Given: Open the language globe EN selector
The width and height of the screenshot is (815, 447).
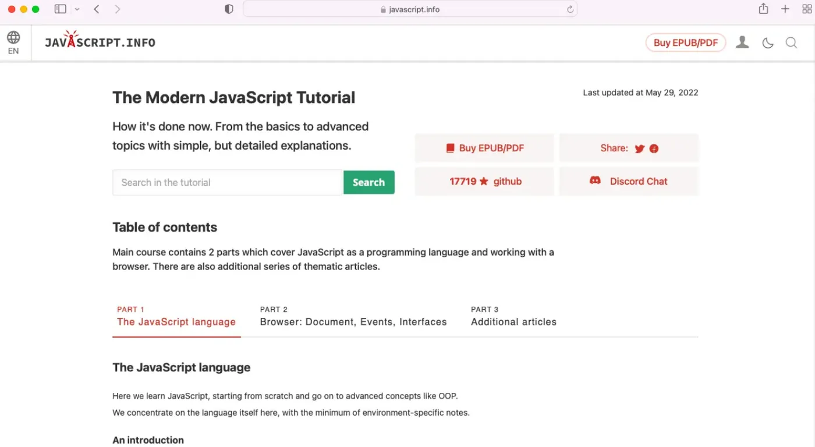Looking at the screenshot, I should [13, 43].
